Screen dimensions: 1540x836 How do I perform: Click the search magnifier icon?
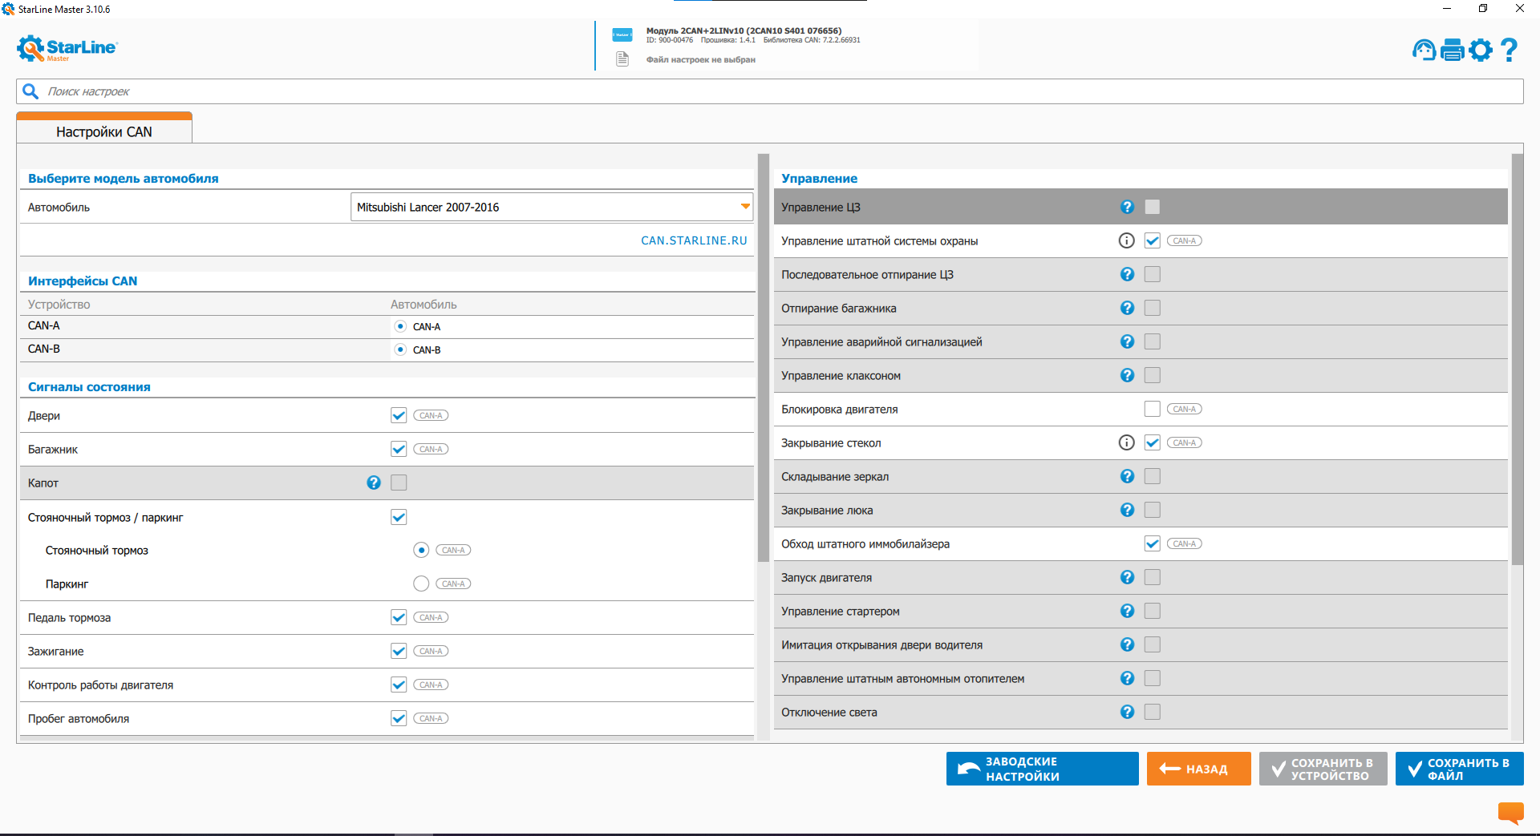(30, 91)
